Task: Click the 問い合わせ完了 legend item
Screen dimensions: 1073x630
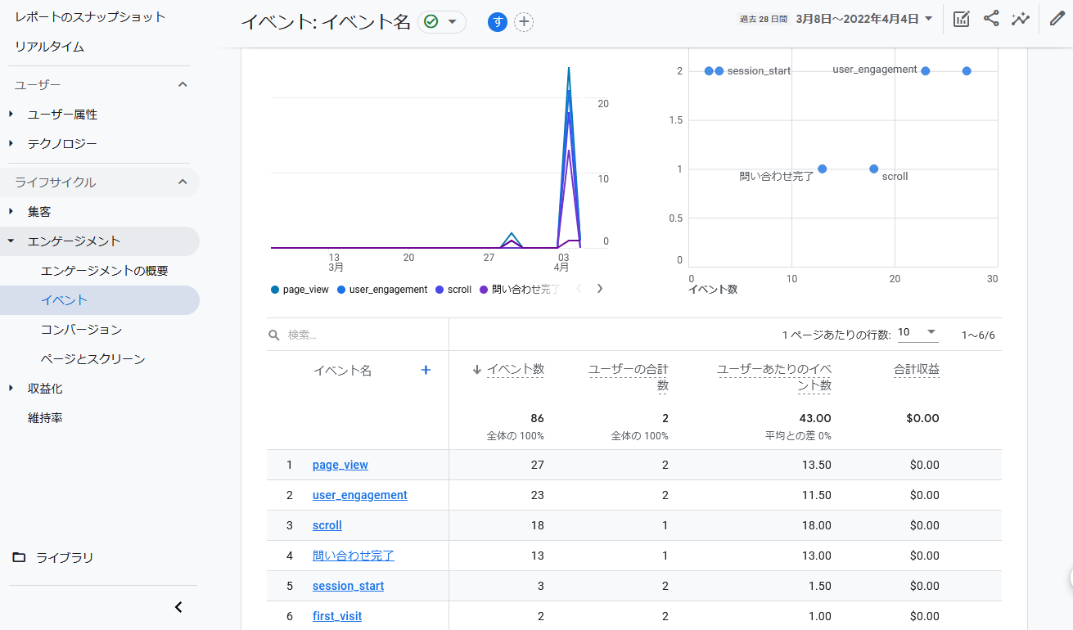Action: [521, 290]
